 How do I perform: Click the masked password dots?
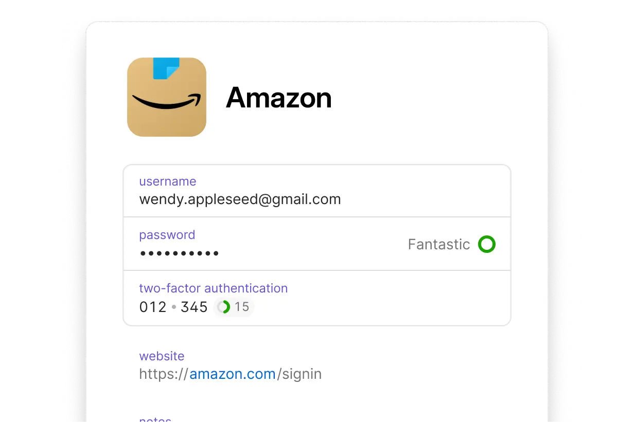click(x=179, y=253)
